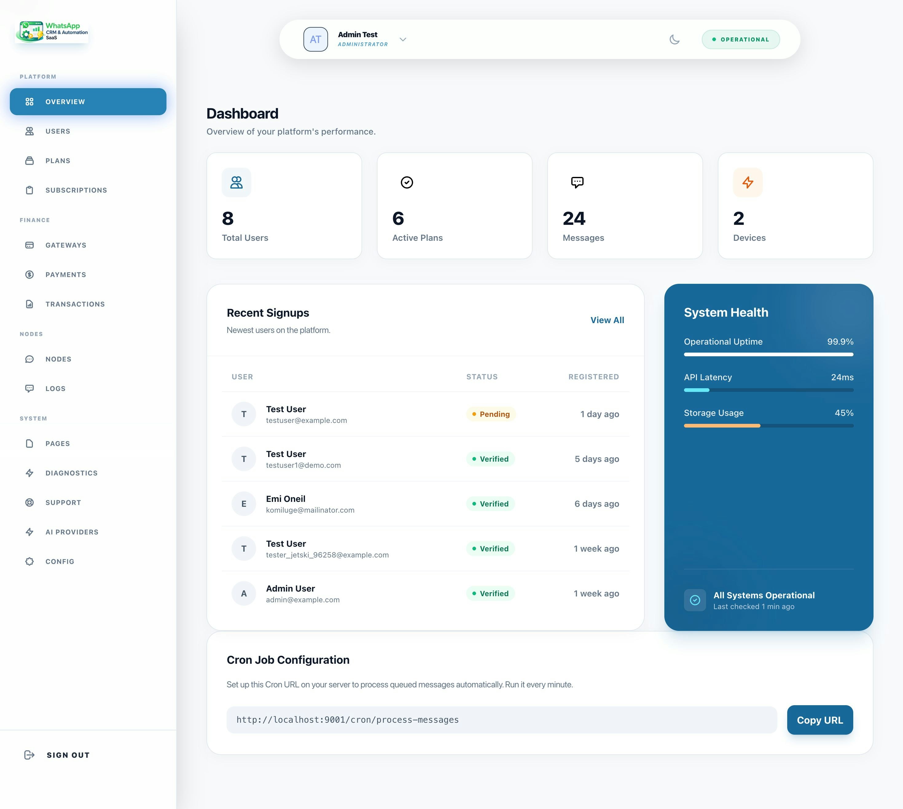Click the '6 days ago' registered cell
The height and width of the screenshot is (809, 903).
[597, 504]
